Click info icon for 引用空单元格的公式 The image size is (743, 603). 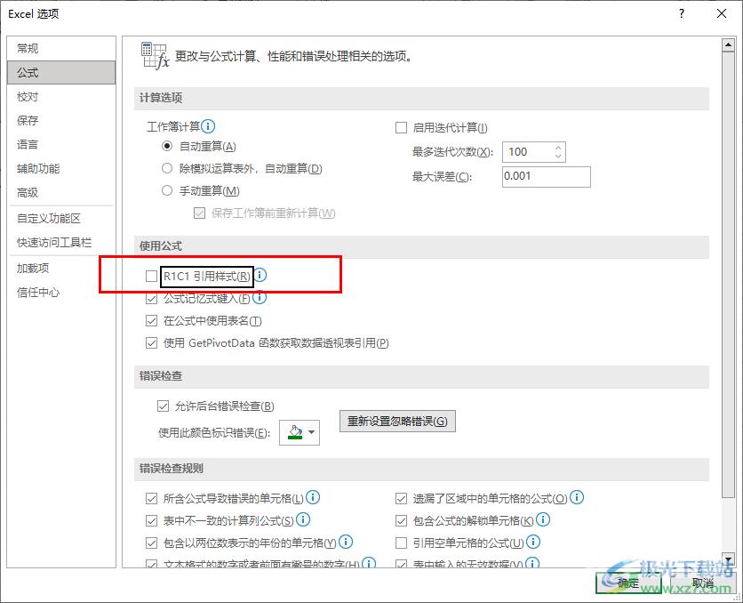click(x=533, y=542)
